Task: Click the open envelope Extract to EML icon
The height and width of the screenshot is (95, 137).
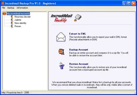Action: click(61, 37)
